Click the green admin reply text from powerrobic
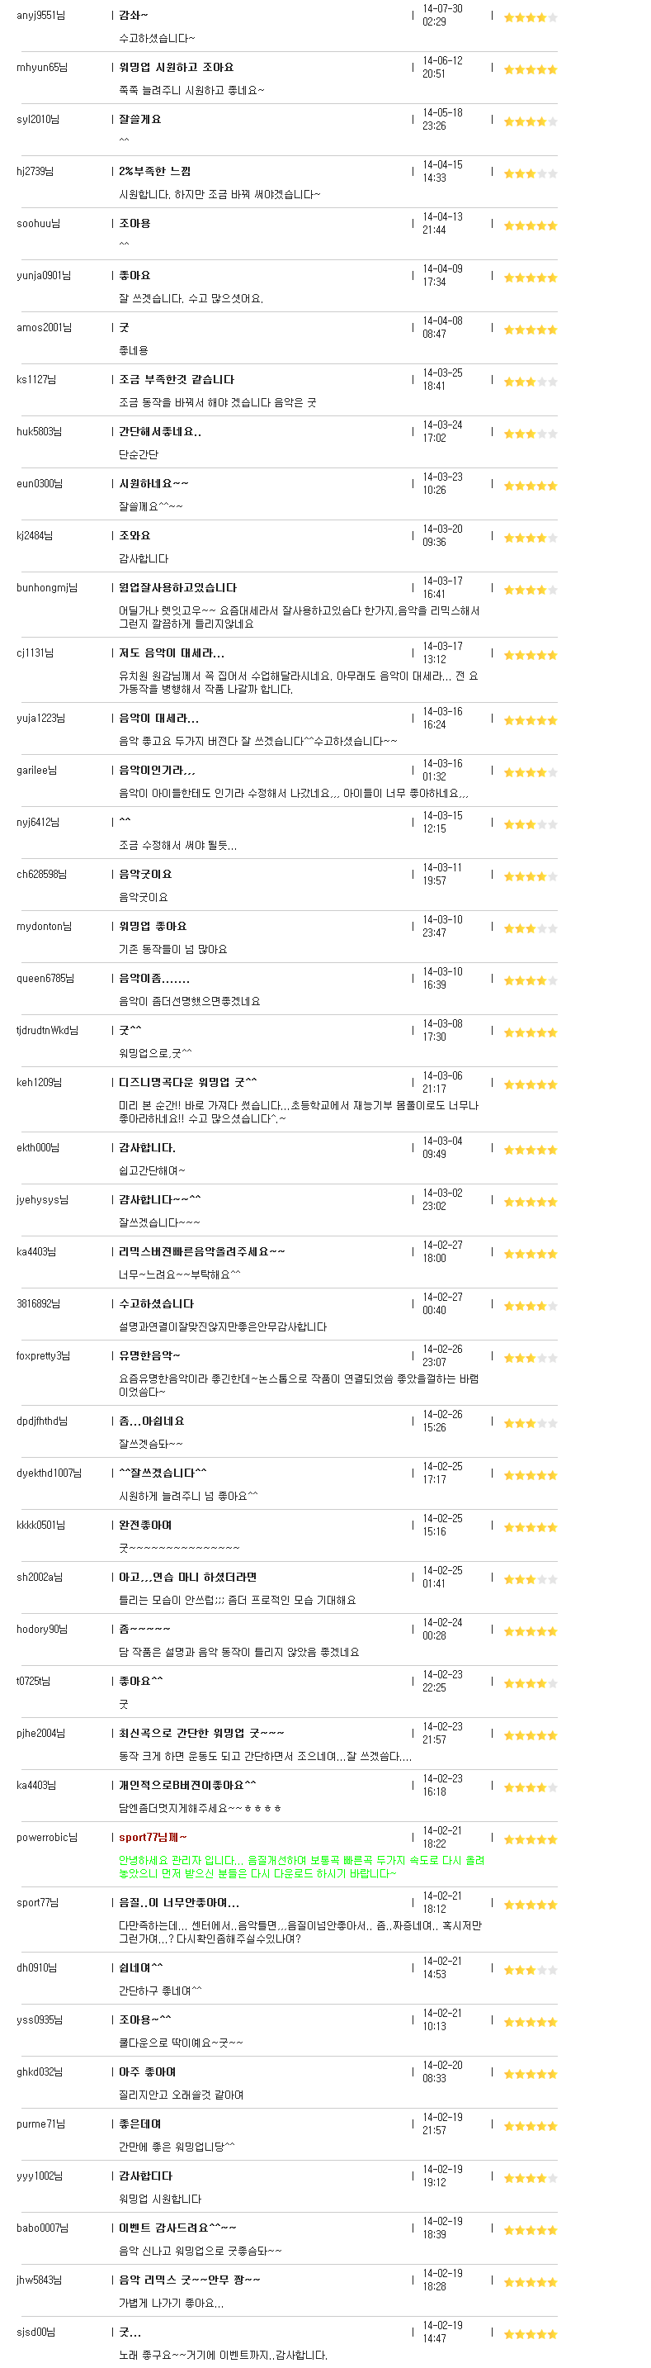This screenshot has height=2368, width=651. (301, 1866)
